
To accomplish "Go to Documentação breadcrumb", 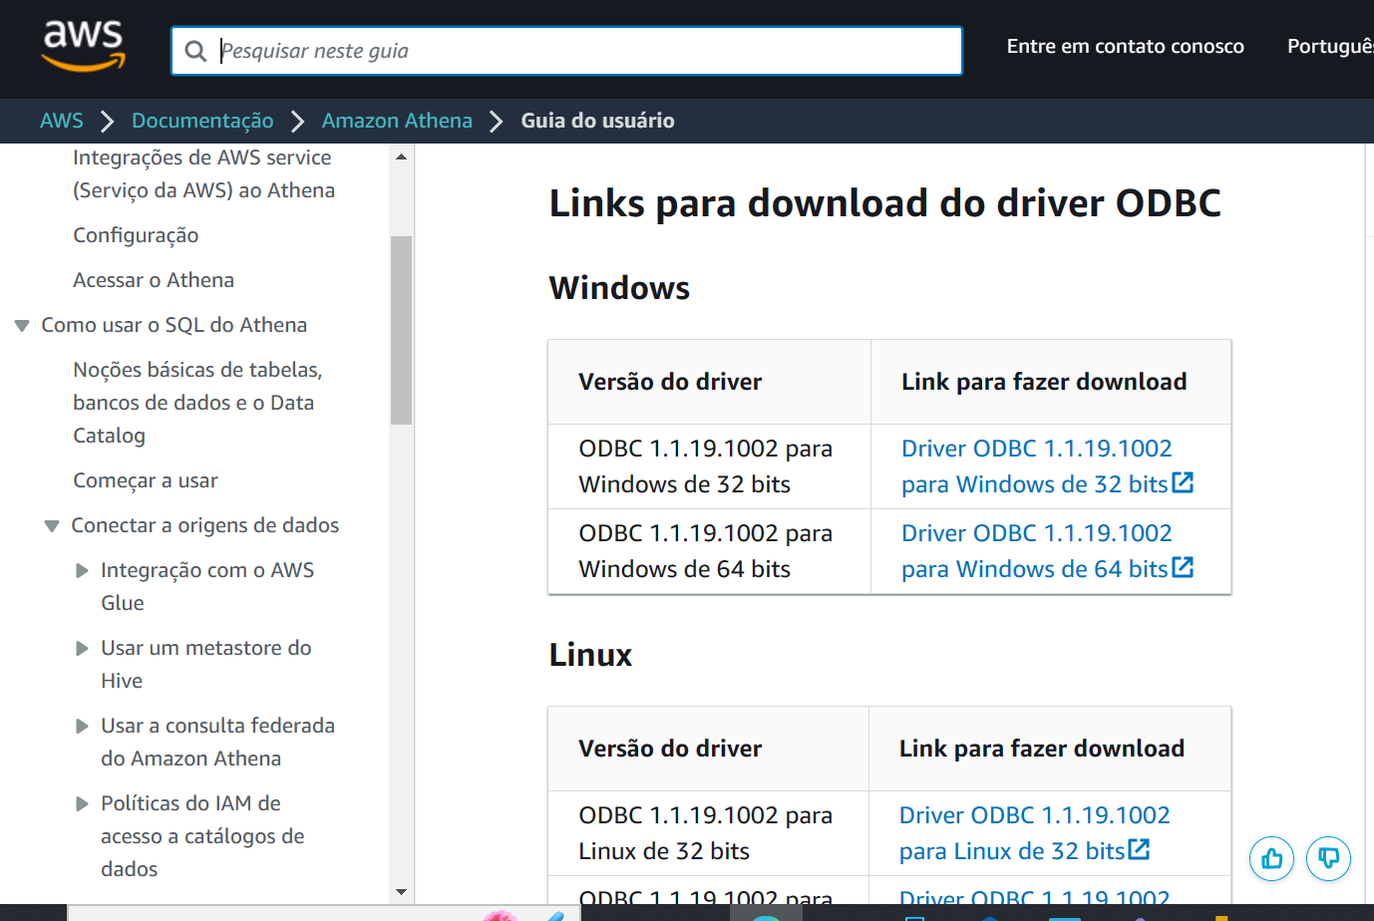I will pos(202,121).
